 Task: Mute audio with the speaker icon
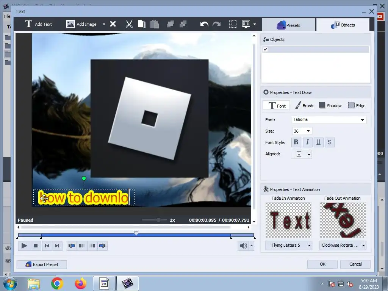(x=243, y=246)
